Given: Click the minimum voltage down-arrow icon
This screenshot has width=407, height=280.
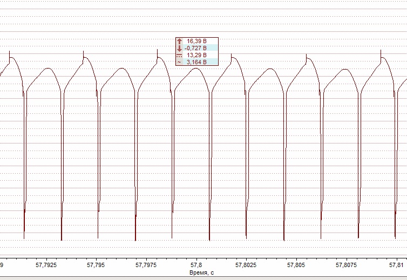Looking at the screenshot, I should (179, 48).
